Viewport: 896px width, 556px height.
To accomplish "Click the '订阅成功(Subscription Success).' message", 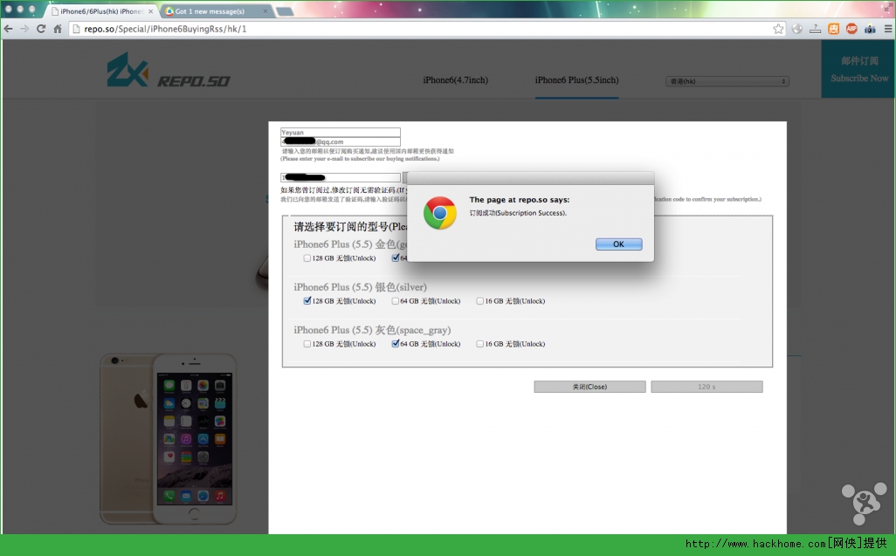I will pos(518,213).
